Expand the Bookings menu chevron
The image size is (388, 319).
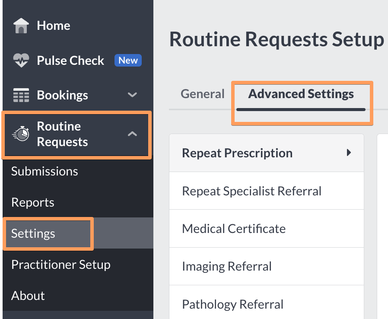pyautogui.click(x=132, y=95)
